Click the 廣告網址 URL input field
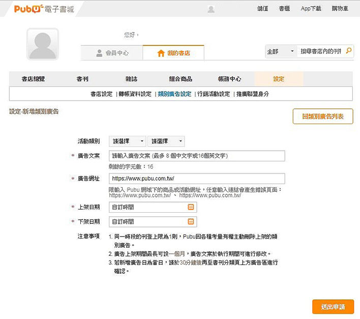The image size is (360, 319). (197, 179)
